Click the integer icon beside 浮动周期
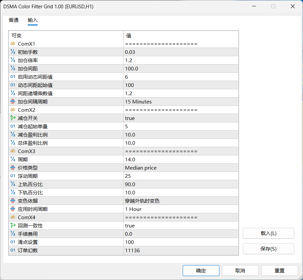This screenshot has width=303, height=280. coord(13,176)
